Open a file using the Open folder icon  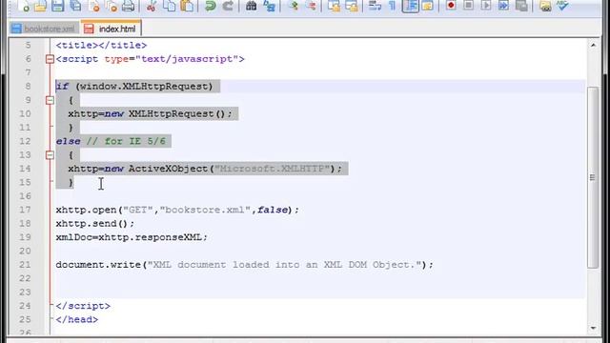40,6
